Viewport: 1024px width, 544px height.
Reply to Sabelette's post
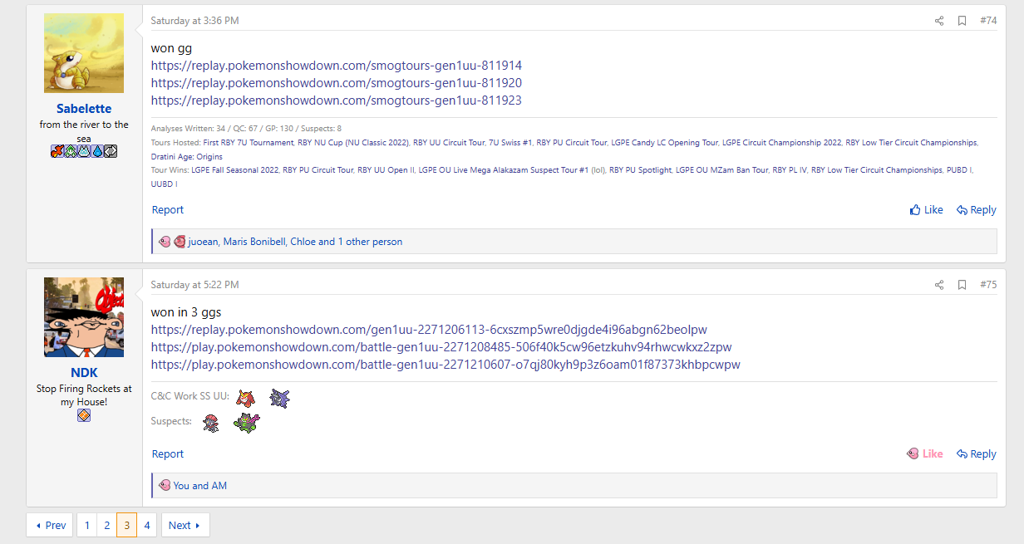976,210
